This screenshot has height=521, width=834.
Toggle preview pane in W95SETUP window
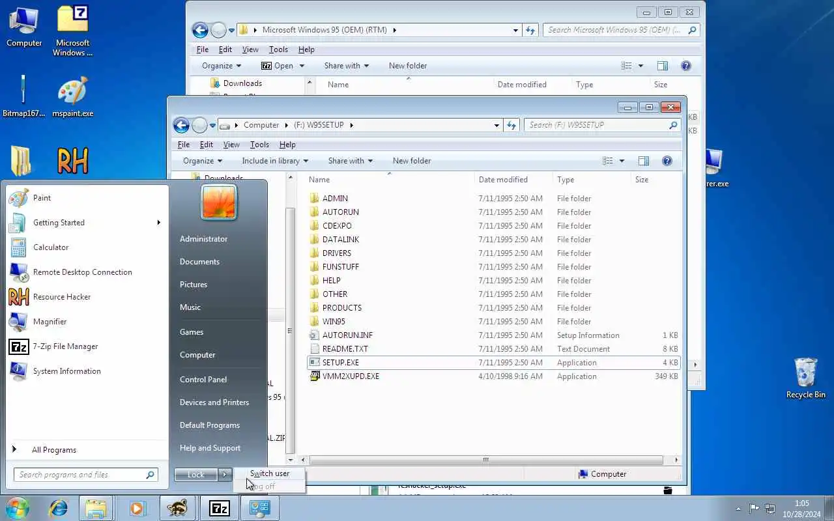click(x=644, y=161)
